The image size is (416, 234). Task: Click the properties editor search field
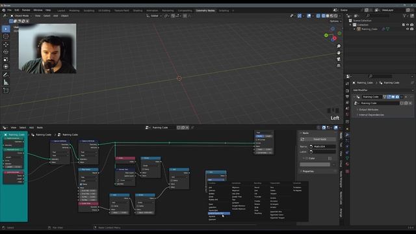pos(381,77)
